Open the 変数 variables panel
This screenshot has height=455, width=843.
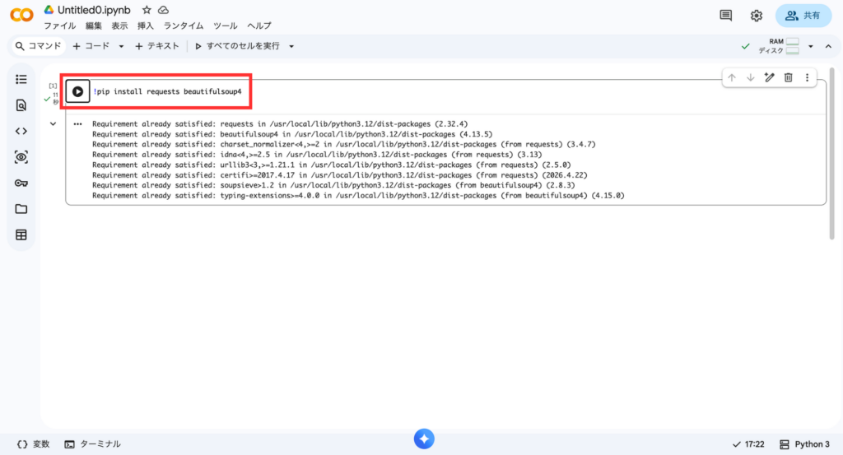(x=33, y=444)
